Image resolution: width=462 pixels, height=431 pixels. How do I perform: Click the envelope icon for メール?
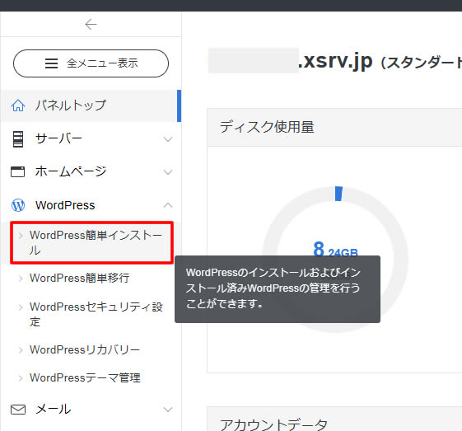coord(18,410)
